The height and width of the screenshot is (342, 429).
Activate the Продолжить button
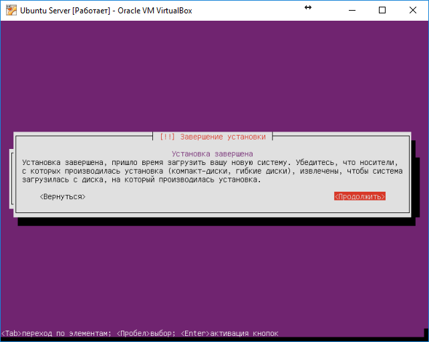(x=360, y=196)
